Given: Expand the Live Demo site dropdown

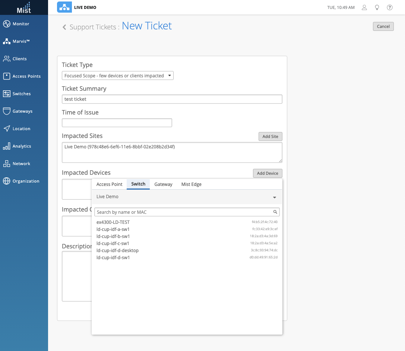Looking at the screenshot, I should click(x=187, y=197).
